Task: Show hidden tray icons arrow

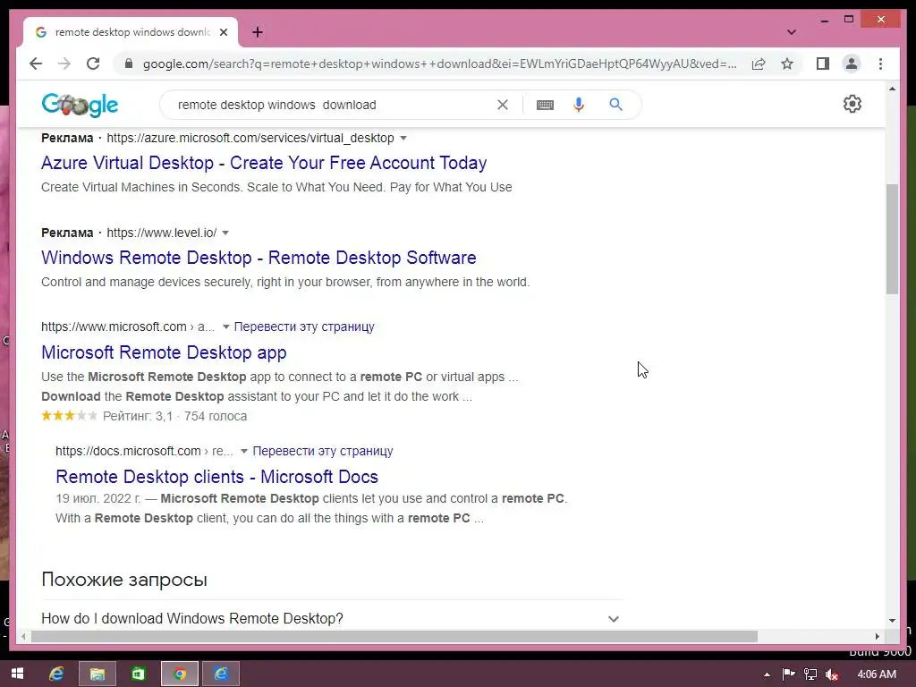Action: (767, 674)
